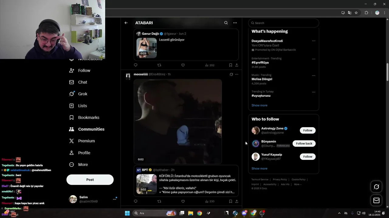
Task: Open the Privacy Policy link
Action: pos(280,180)
